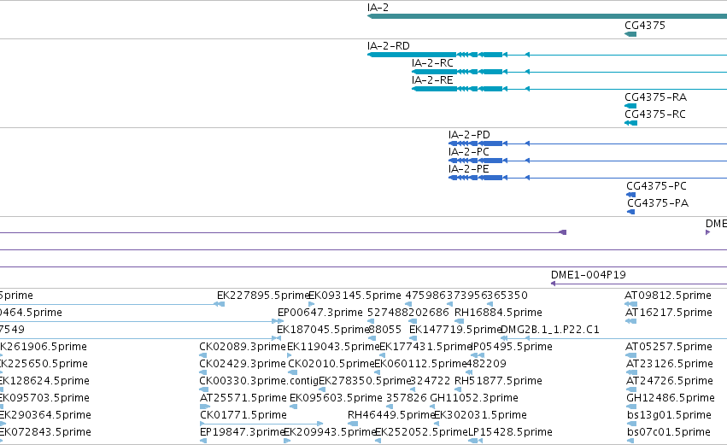
Task: Click the 482209 feature label
Action: pyautogui.click(x=486, y=364)
